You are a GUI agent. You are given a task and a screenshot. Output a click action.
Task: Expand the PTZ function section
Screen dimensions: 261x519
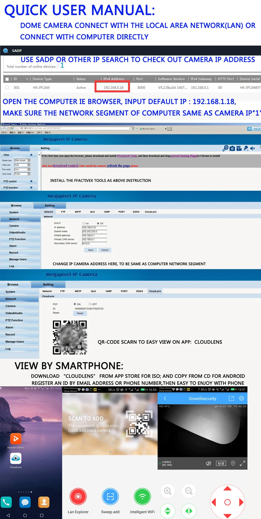19,188
